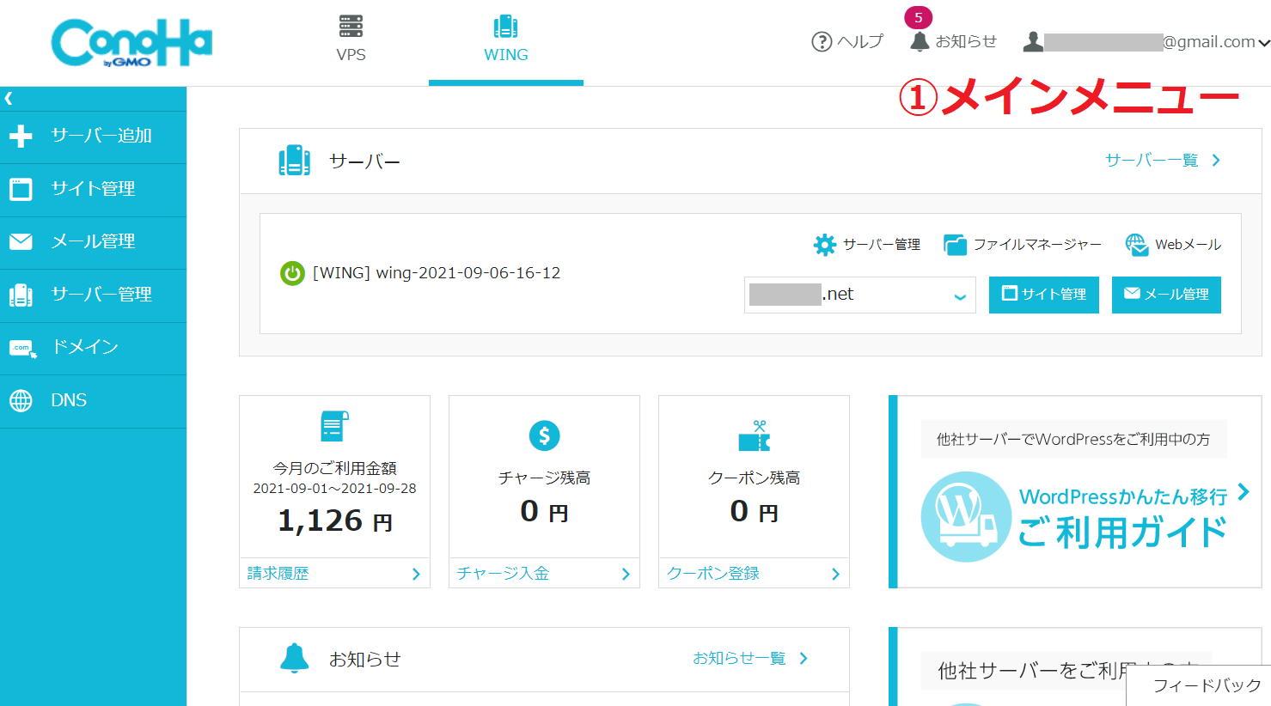Select サーバー追加 in the sidebar
Image resolution: width=1271 pixels, height=706 pixels.
click(x=93, y=136)
